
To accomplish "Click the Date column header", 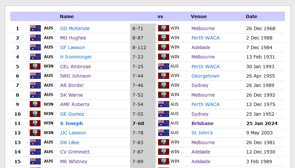I will (x=251, y=16).
